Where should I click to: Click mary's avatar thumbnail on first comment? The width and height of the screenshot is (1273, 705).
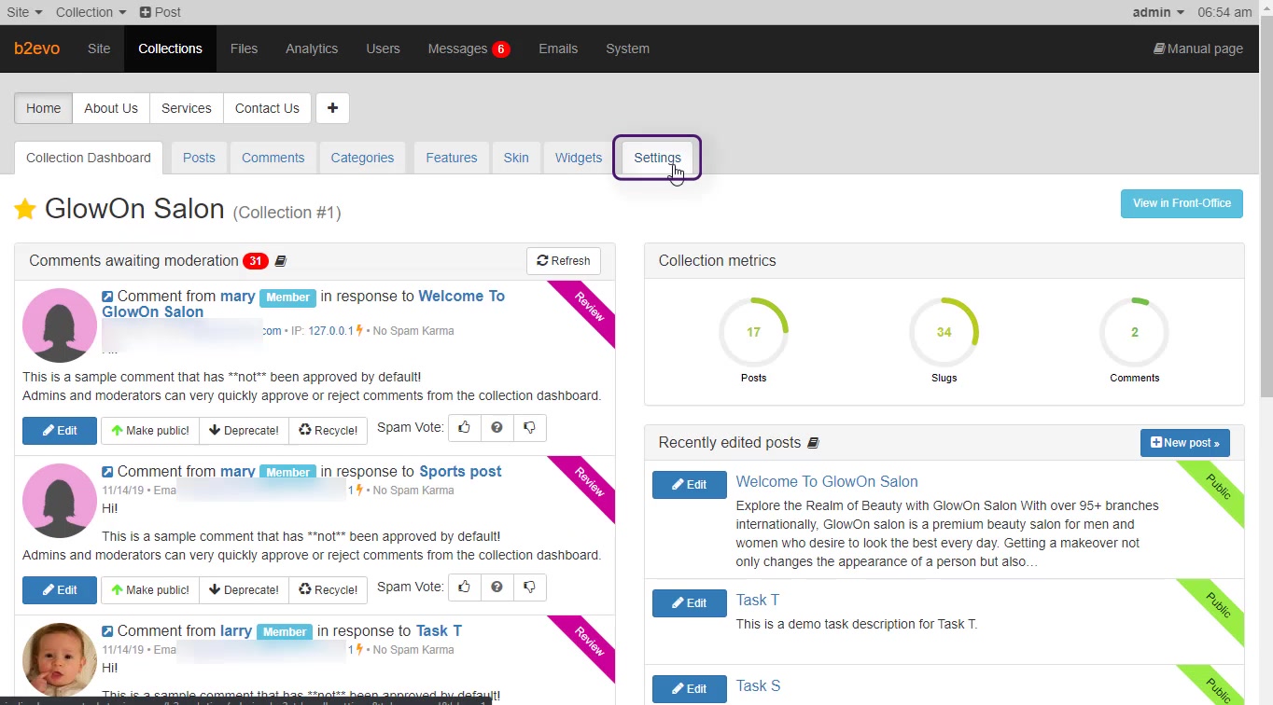point(60,325)
